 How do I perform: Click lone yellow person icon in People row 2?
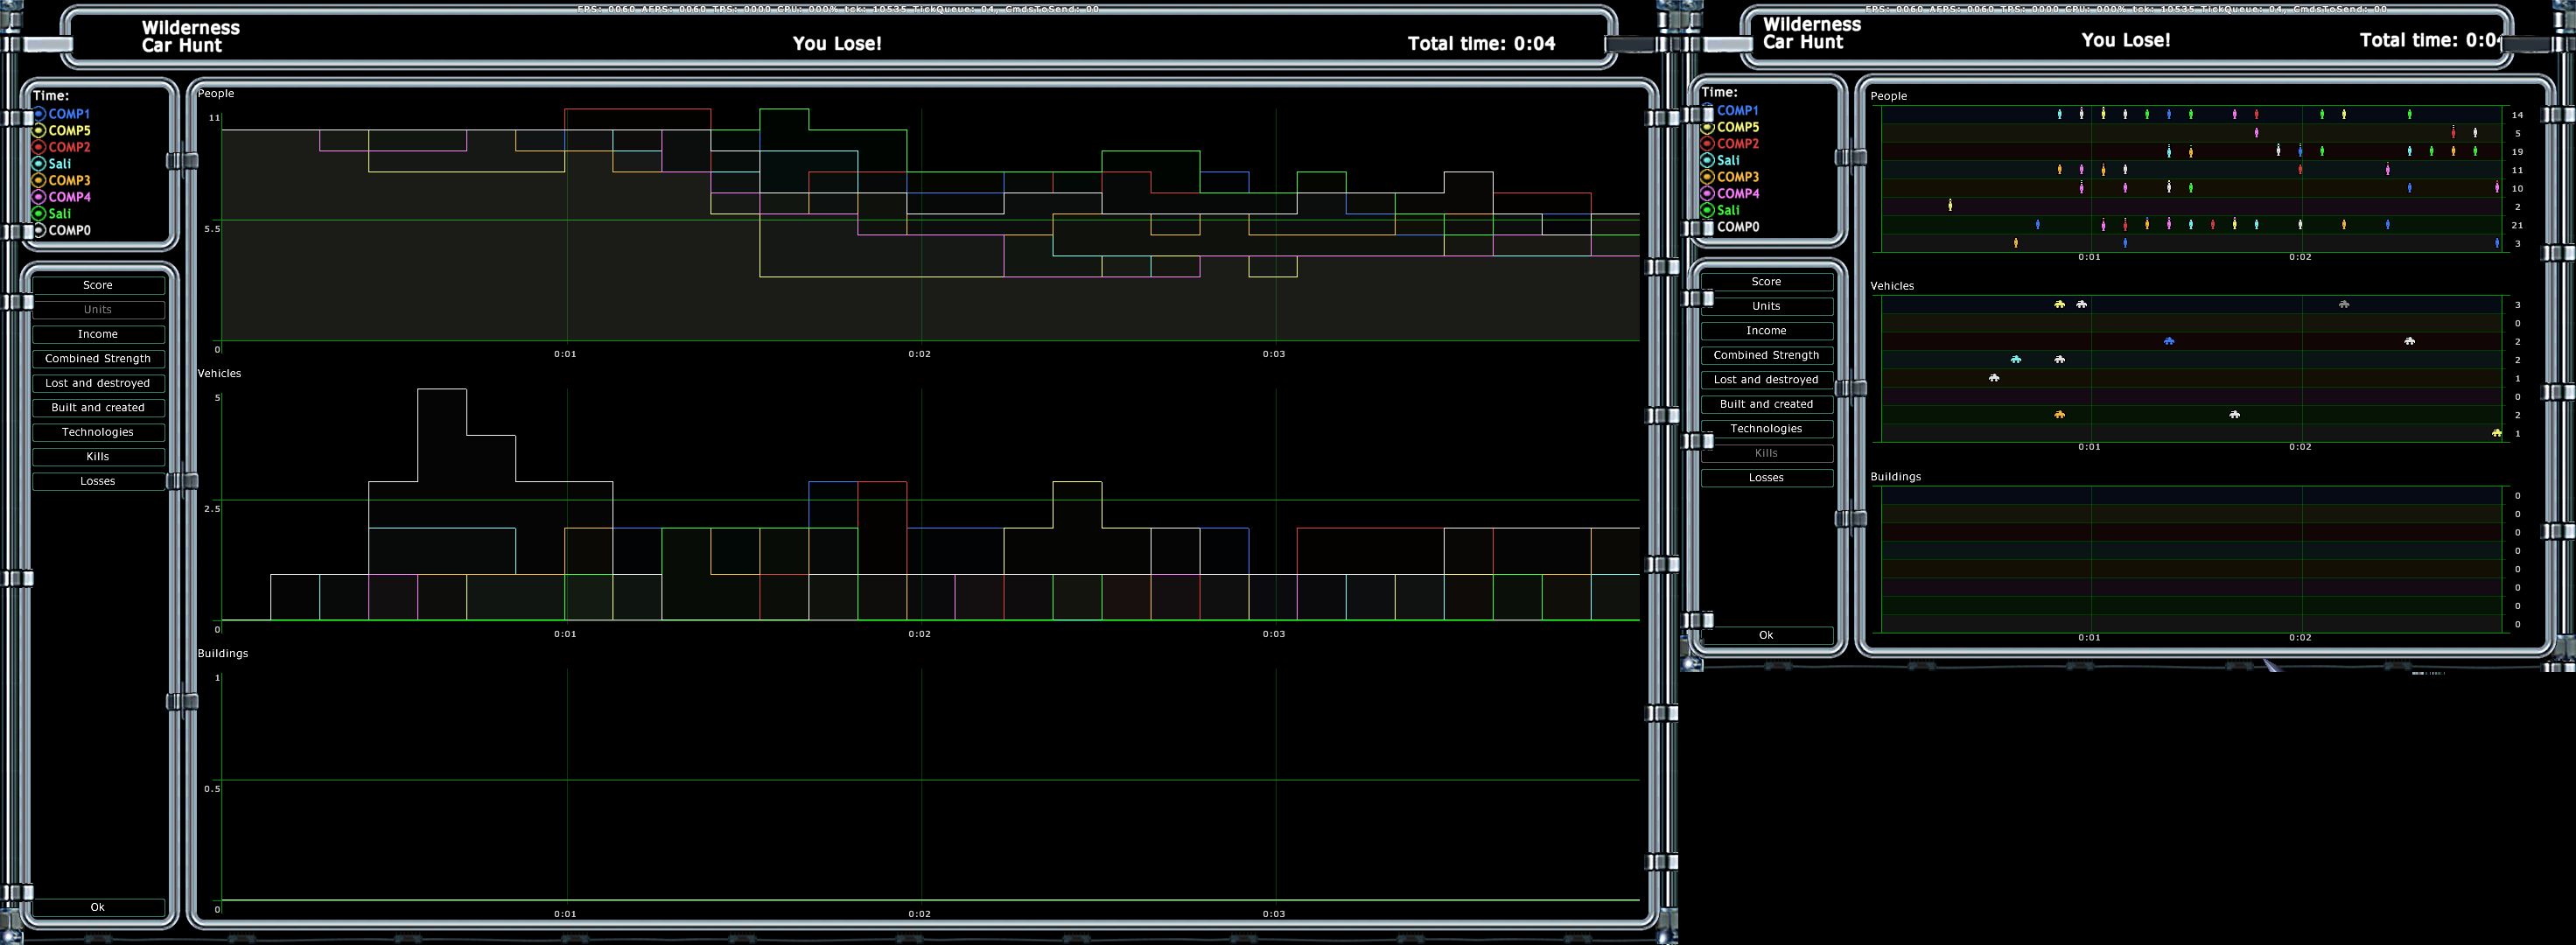pyautogui.click(x=1950, y=205)
